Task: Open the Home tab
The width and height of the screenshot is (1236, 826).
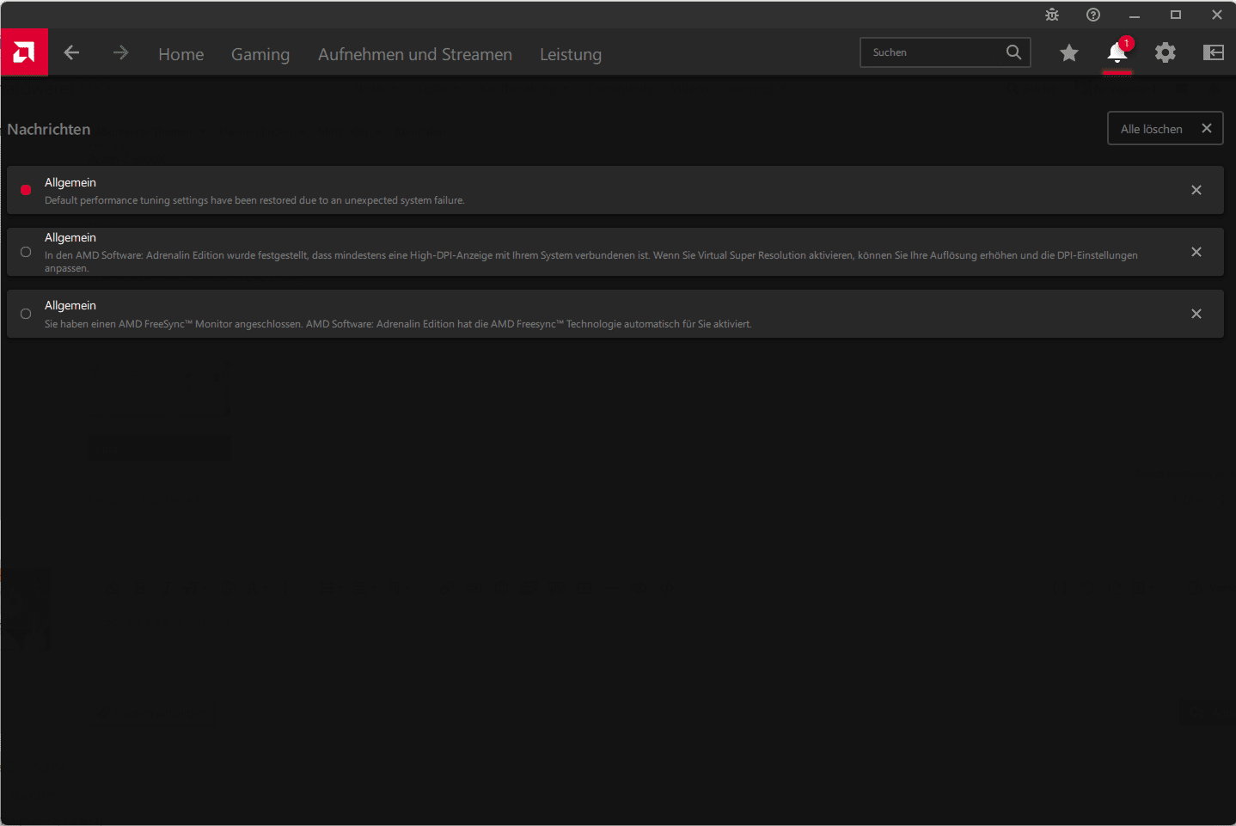Action: click(x=181, y=54)
